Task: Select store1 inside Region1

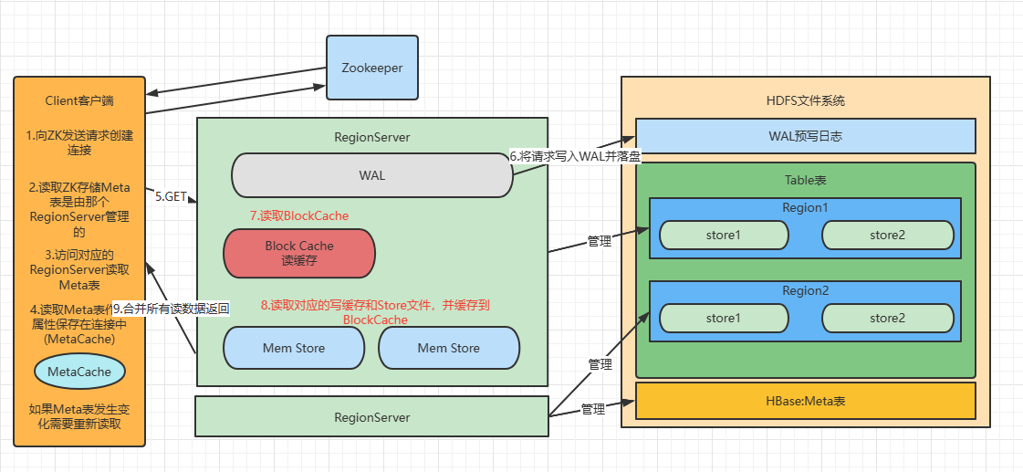Action: coord(724,235)
